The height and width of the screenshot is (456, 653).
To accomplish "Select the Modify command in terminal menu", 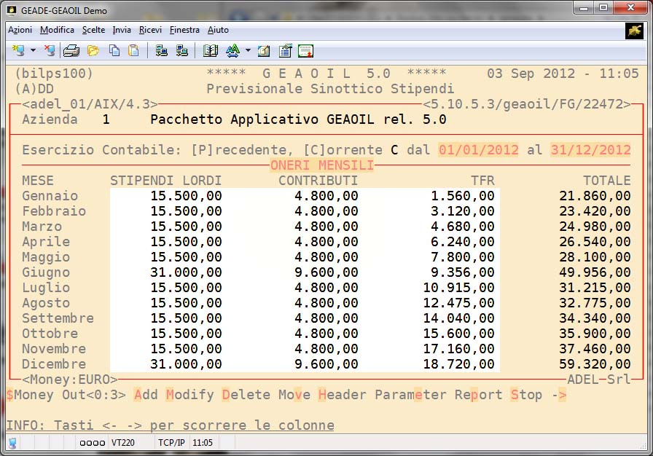I will [189, 395].
